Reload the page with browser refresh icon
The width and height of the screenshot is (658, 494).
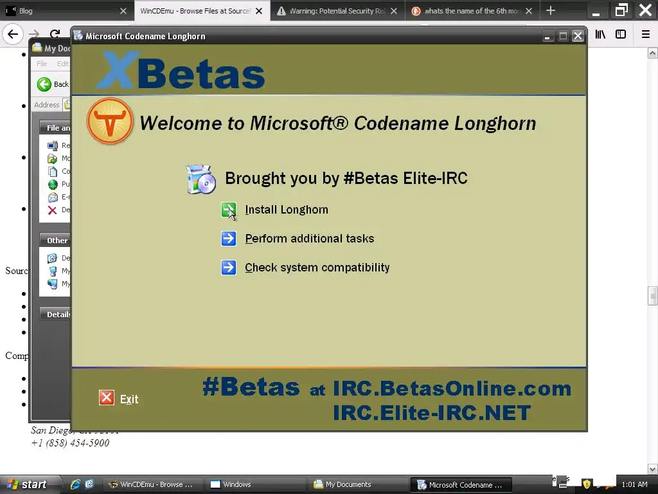pyautogui.click(x=55, y=33)
